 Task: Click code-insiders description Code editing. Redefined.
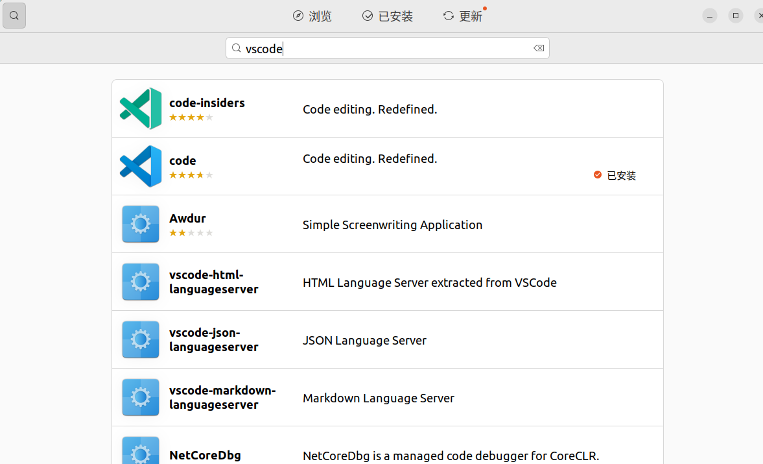[370, 109]
